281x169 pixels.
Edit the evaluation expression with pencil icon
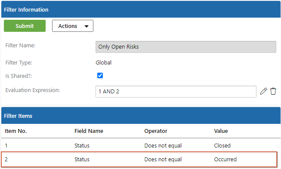coord(263,91)
